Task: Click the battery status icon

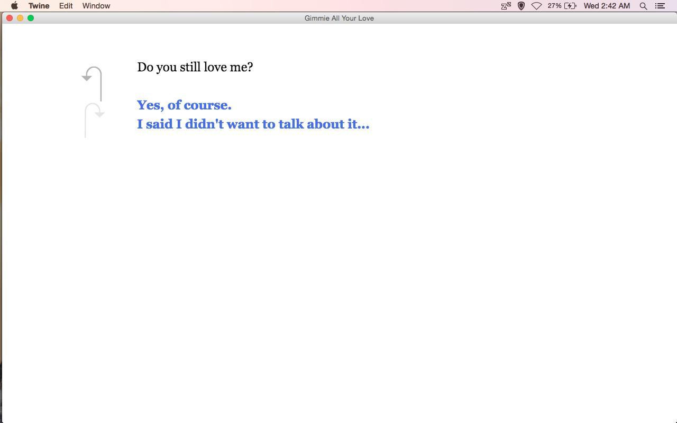Action: 570,6
